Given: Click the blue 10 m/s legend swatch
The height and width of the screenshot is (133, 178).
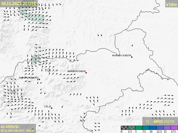Looking at the screenshot, I should 153,128.
